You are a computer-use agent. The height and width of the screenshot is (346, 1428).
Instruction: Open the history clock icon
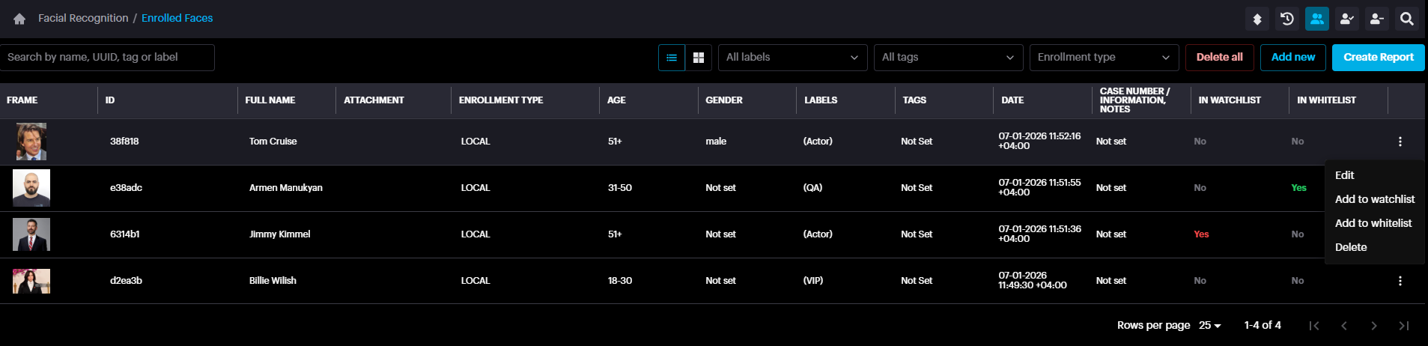pyautogui.click(x=1287, y=19)
